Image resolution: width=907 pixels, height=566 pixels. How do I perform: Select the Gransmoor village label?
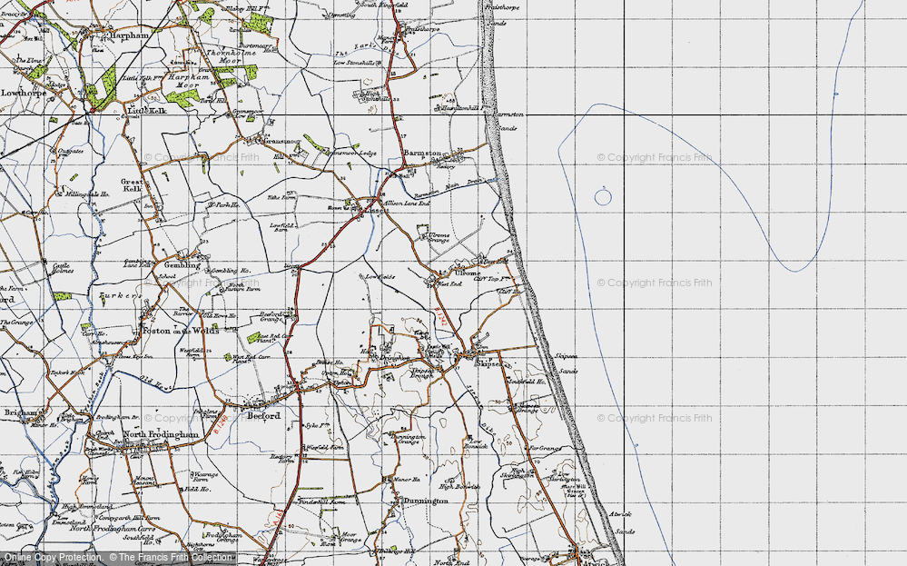[282, 141]
